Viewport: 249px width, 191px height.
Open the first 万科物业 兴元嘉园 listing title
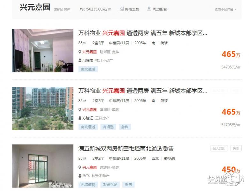143,33
